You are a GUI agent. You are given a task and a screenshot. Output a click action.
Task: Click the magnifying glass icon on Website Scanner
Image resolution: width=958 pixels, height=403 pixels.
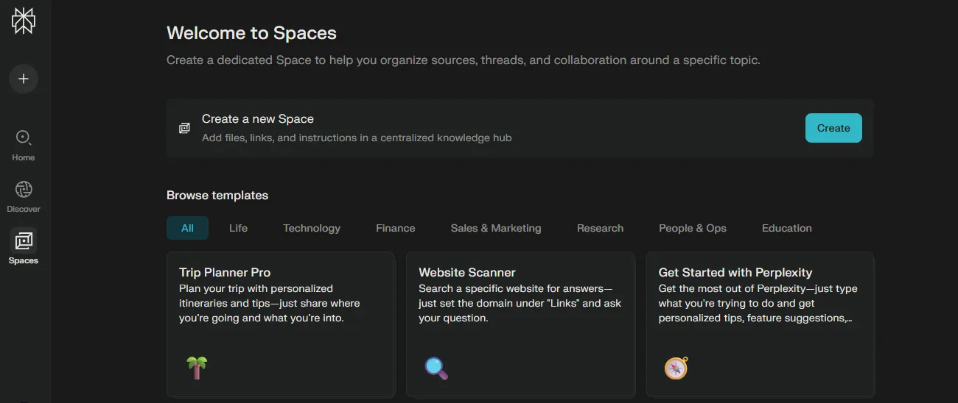click(436, 367)
